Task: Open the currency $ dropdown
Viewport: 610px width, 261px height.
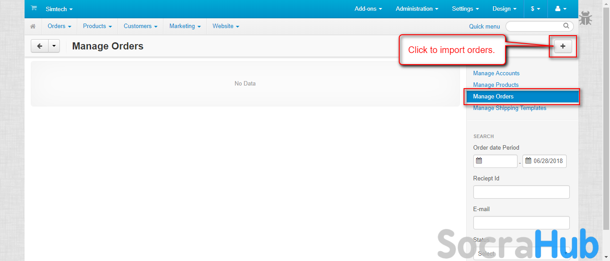Action: (535, 9)
